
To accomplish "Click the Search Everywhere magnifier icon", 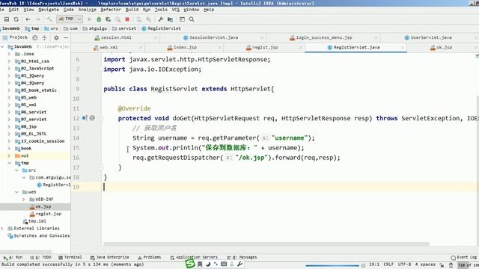I will coord(192,19).
